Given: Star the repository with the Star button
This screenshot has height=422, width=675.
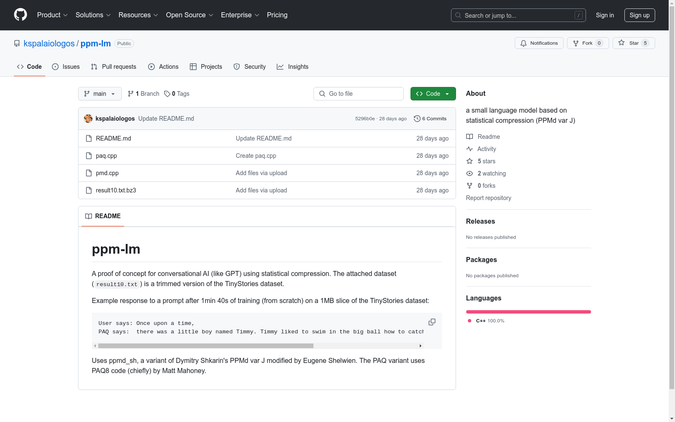Looking at the screenshot, I should coord(634,43).
